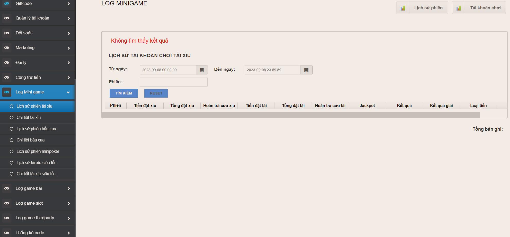This screenshot has width=510, height=237.
Task: Click the gamepad icon next to Đại lý
Action: pos(7,63)
